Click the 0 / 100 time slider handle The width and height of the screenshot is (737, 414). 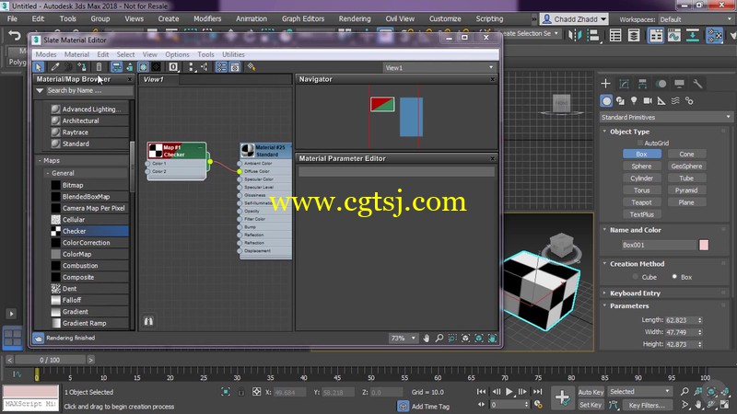point(50,360)
